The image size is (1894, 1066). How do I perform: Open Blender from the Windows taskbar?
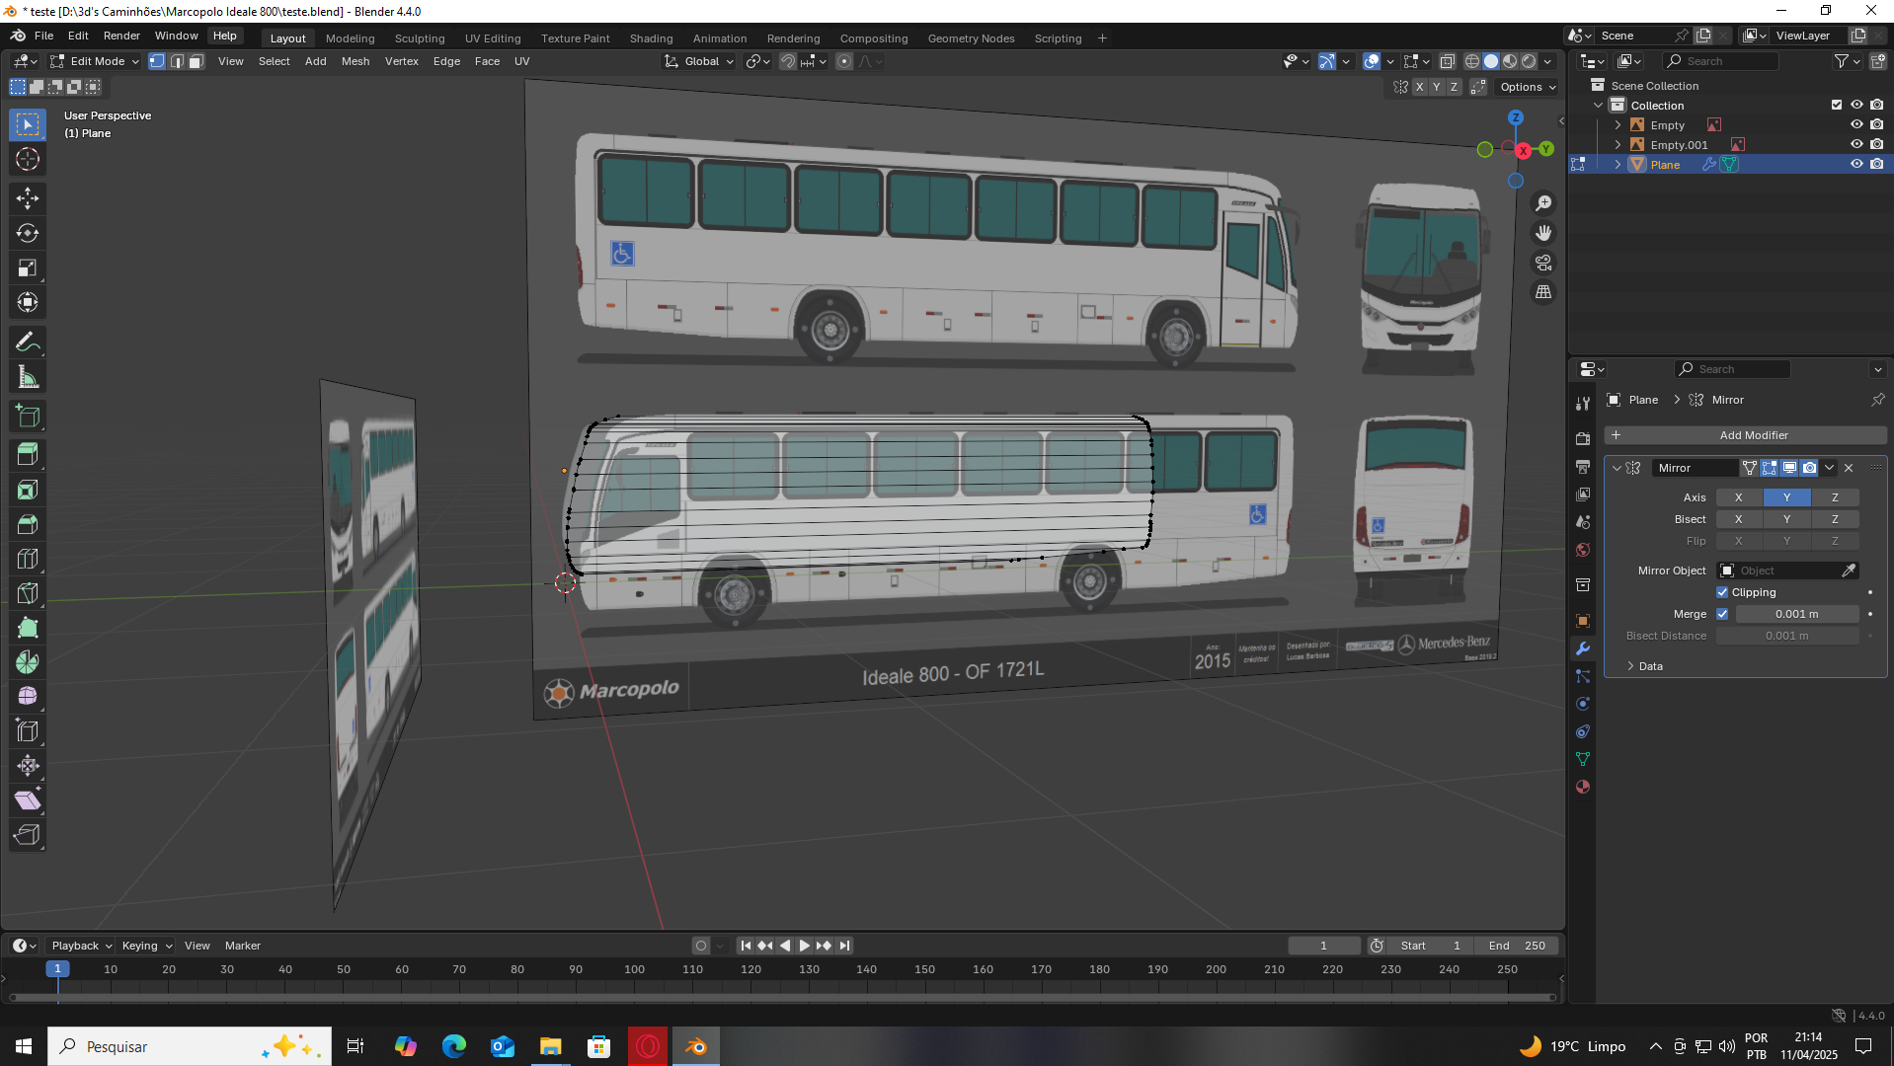tap(696, 1046)
